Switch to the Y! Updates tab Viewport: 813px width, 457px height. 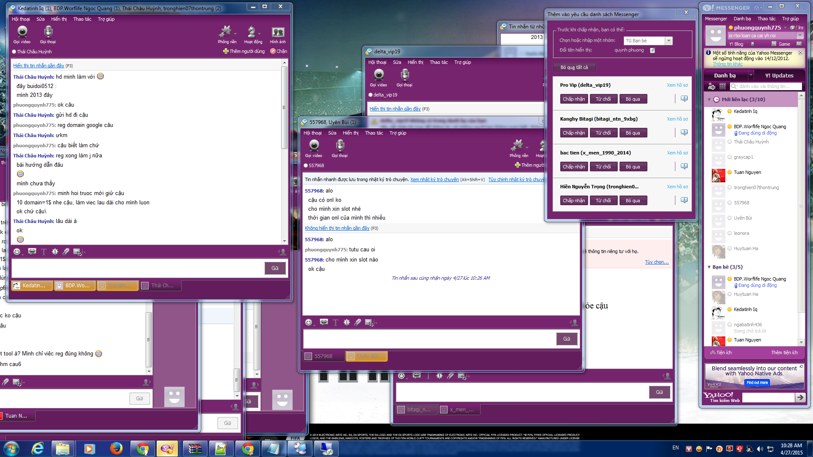click(x=779, y=75)
